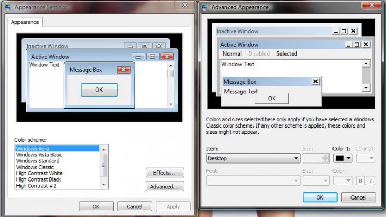Click Aero preview Message Box close icon
Screen dimensions: 386x217
click(124, 70)
